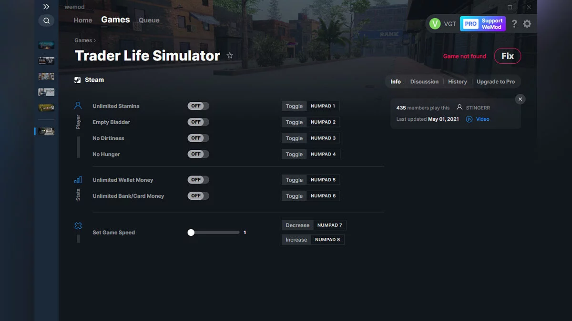Open the VGT account menu
The height and width of the screenshot is (321, 572).
pyautogui.click(x=442, y=23)
